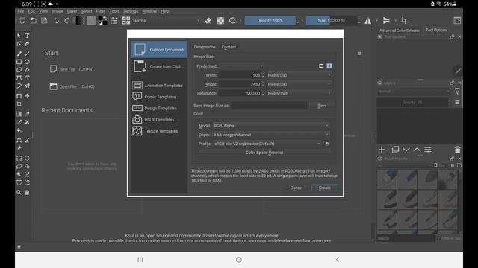Open brush settings editor icon

tap(114, 21)
